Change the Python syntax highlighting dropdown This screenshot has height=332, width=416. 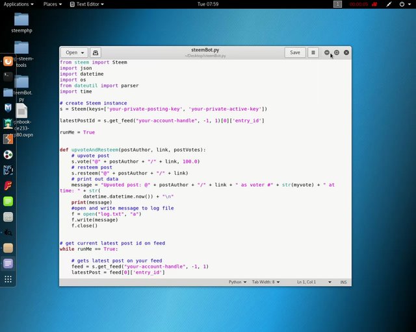click(237, 282)
